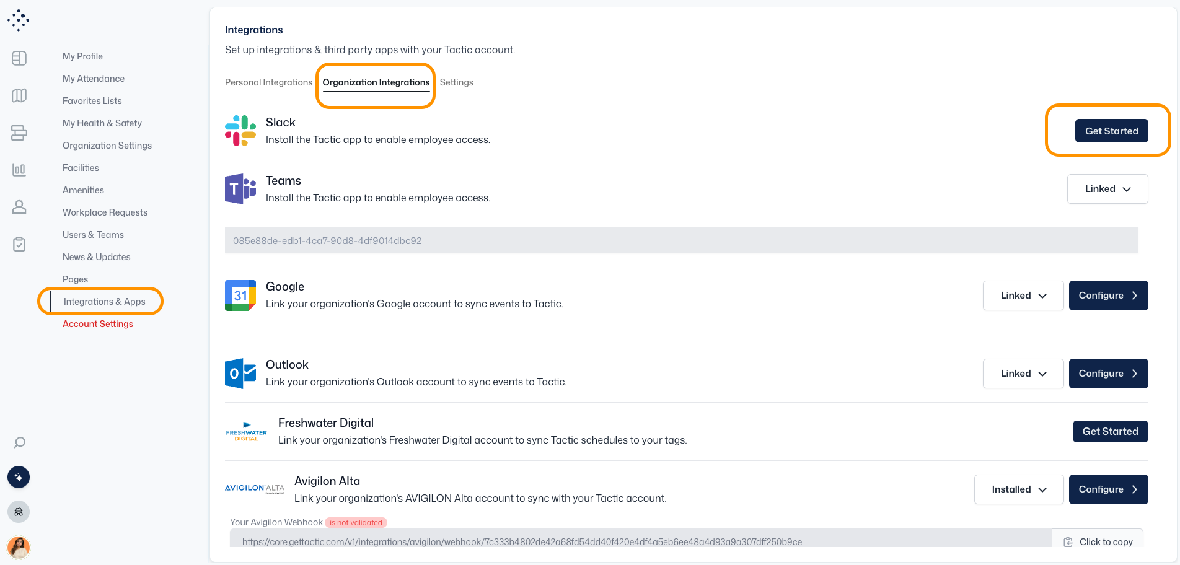Click the search magnifier icon
Viewport: 1180px width, 565px height.
19,442
